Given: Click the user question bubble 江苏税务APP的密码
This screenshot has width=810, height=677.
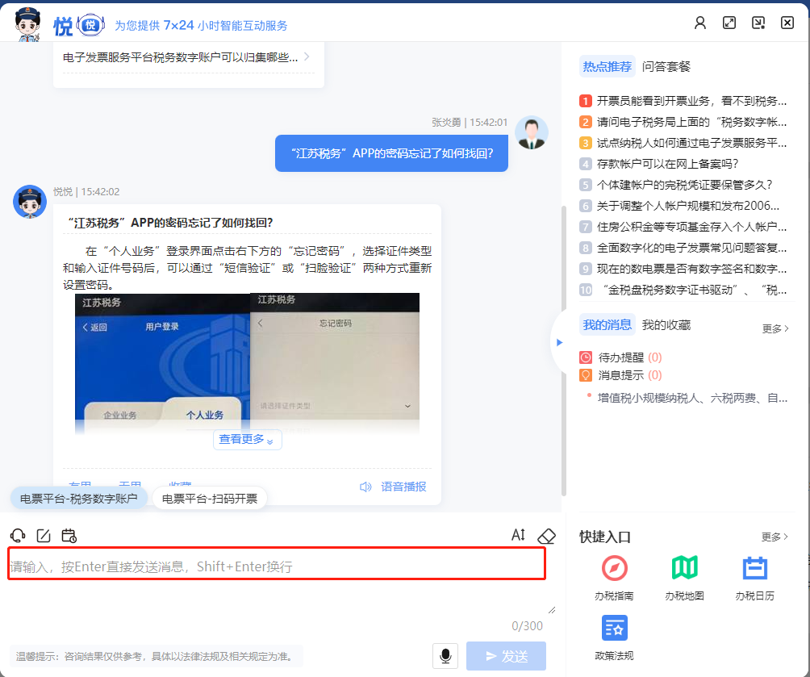Looking at the screenshot, I should pos(391,153).
